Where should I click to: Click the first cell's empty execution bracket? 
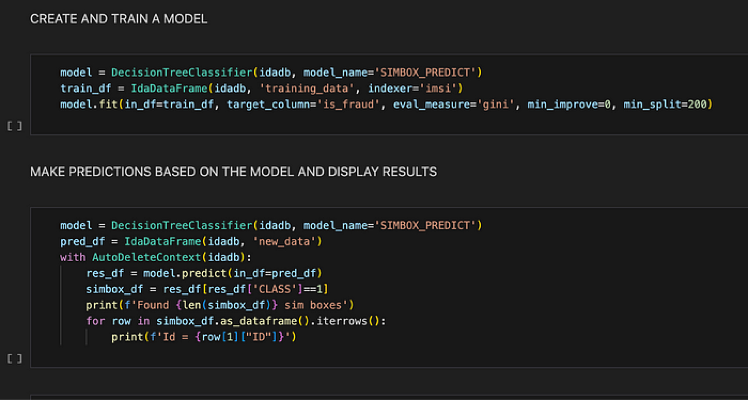tap(15, 126)
